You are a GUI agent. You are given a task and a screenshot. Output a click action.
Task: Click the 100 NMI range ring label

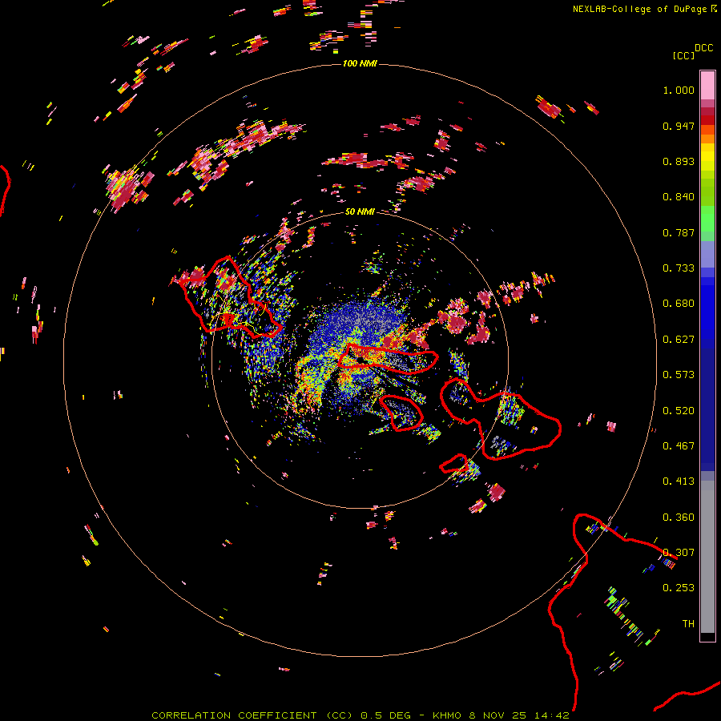pyautogui.click(x=360, y=63)
